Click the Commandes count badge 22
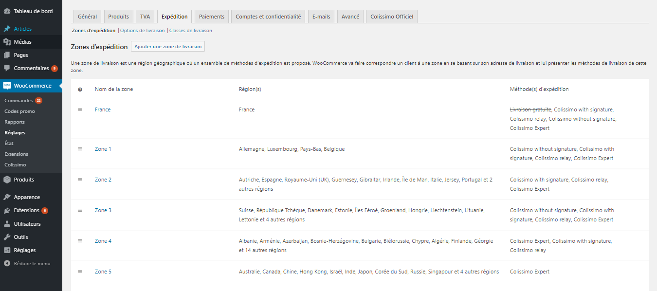Viewport: 657px width, 291px height. click(38, 101)
